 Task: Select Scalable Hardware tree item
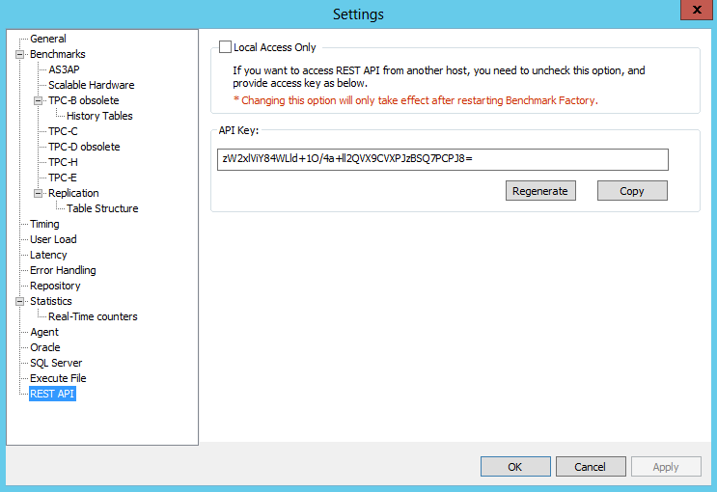click(x=92, y=85)
